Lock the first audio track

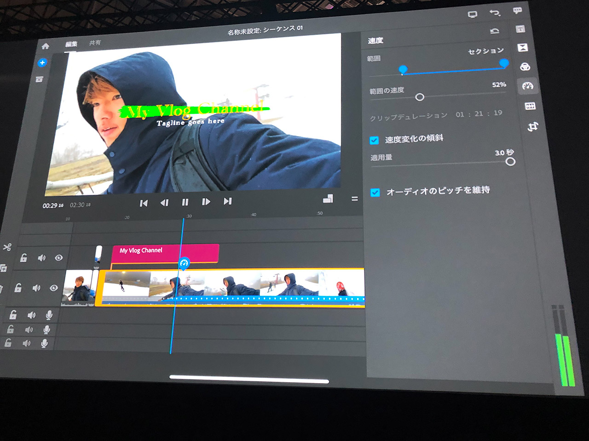click(x=13, y=315)
